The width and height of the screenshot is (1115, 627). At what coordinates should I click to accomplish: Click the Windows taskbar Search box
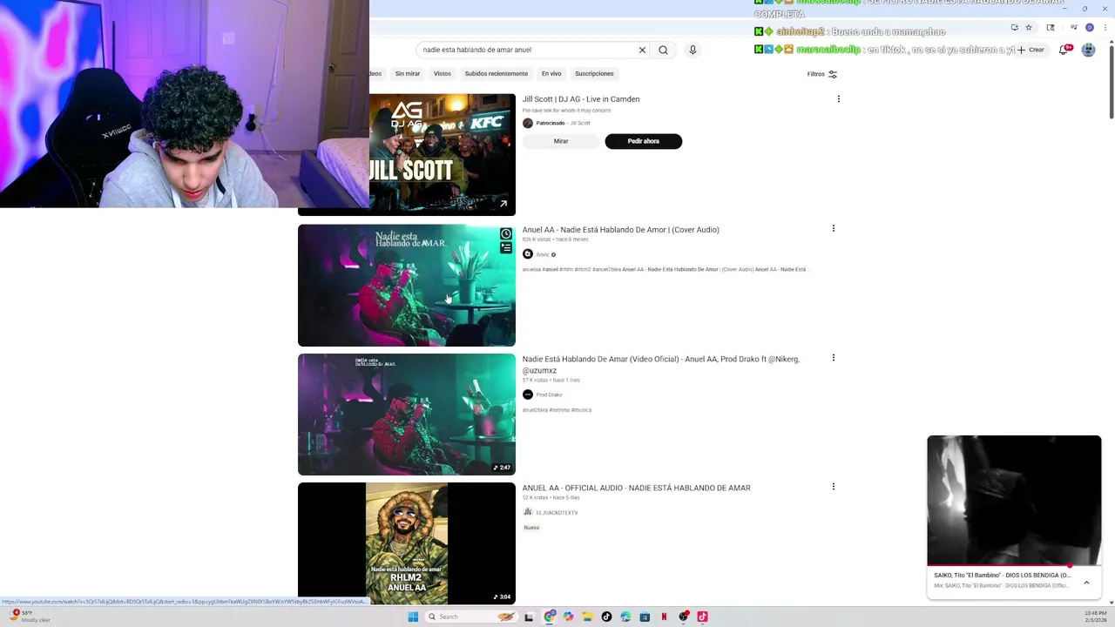click(x=470, y=617)
